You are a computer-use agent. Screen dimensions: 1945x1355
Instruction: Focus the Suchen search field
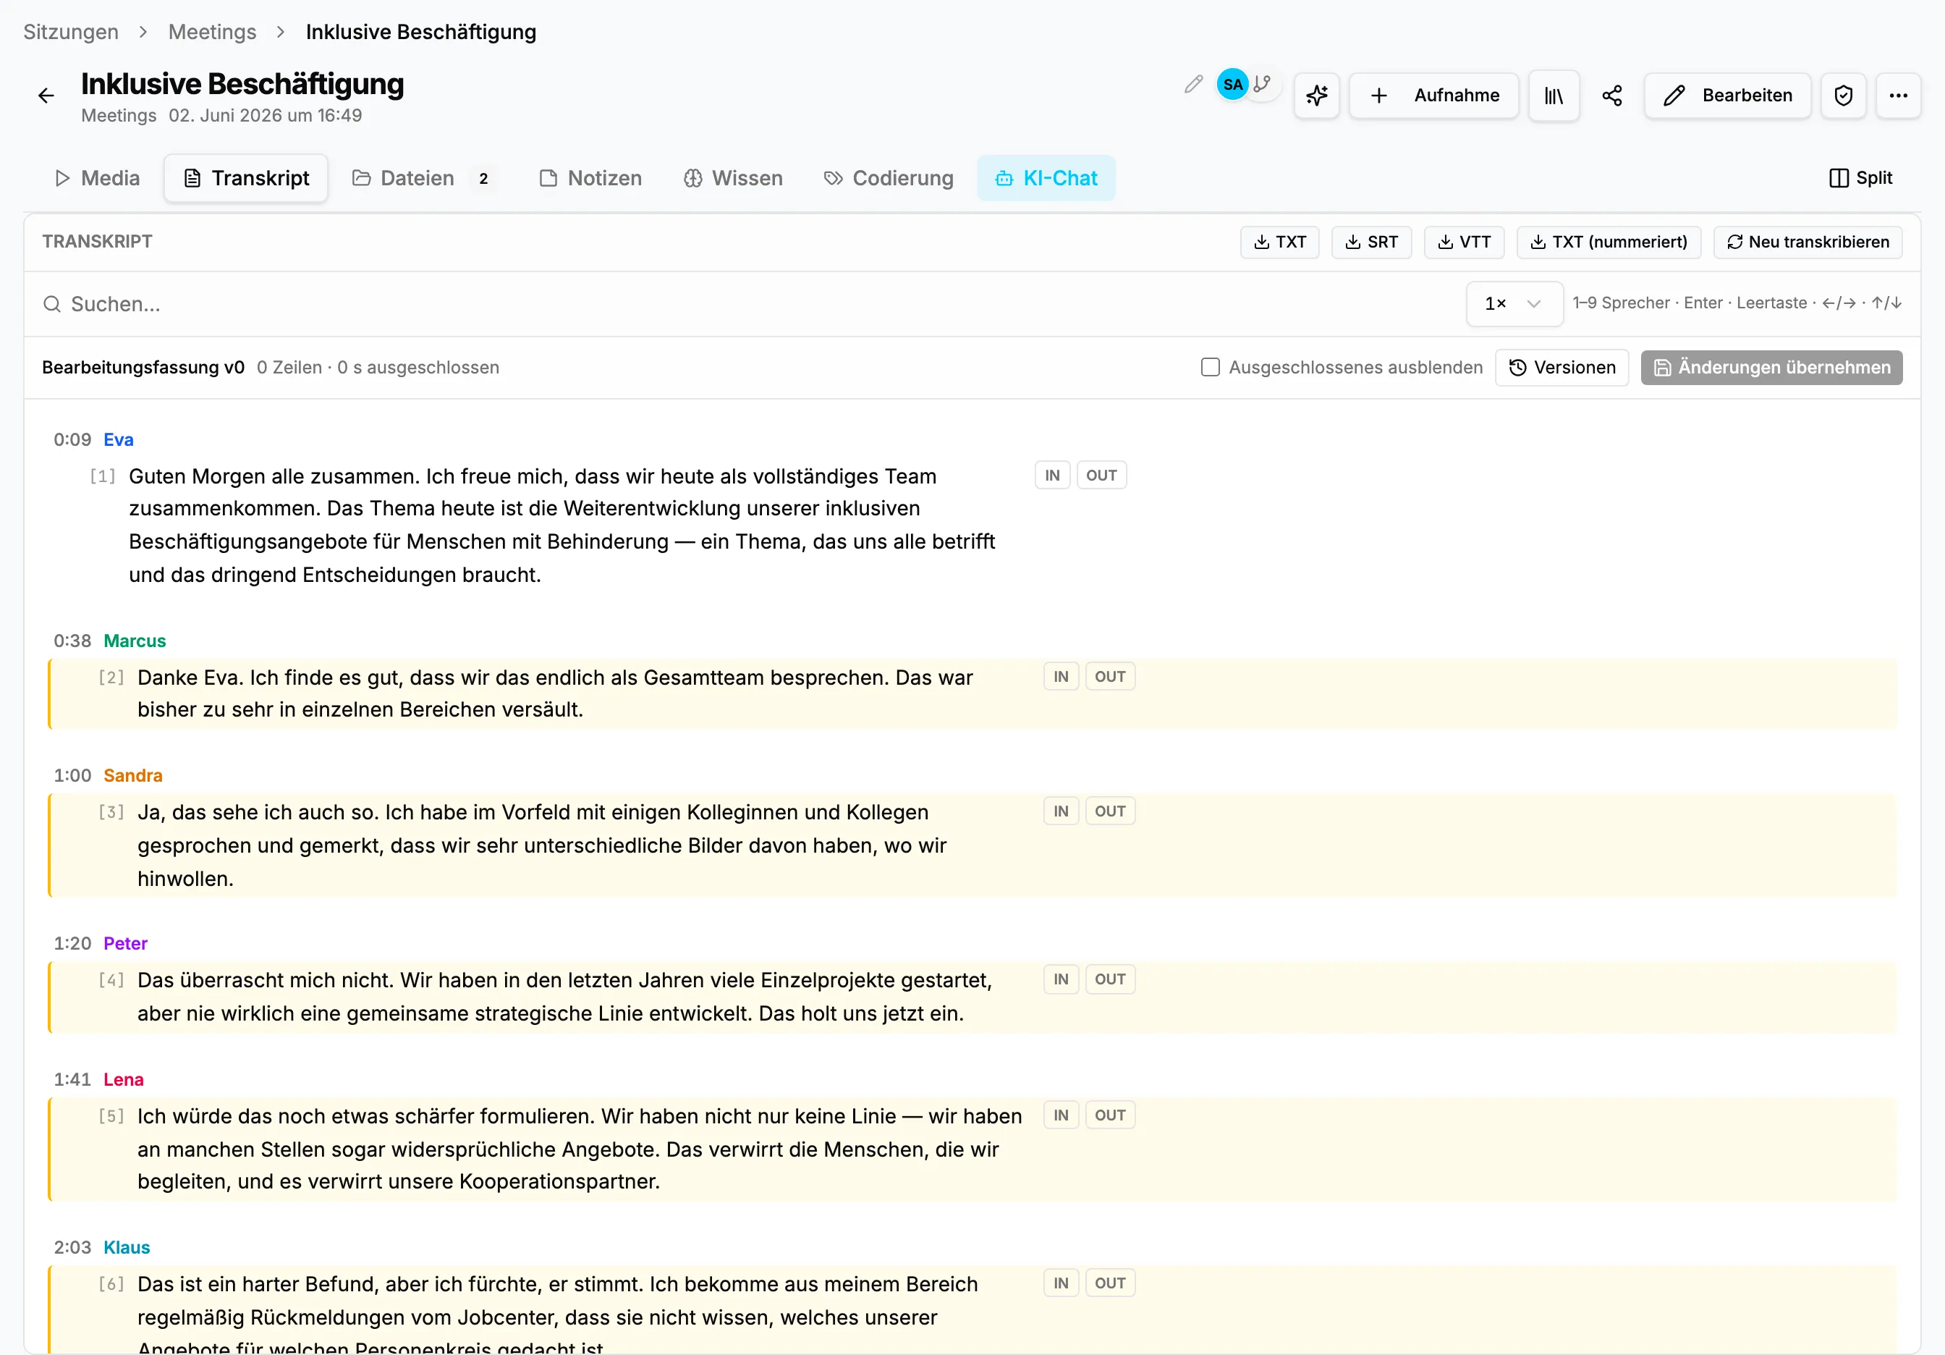[745, 304]
